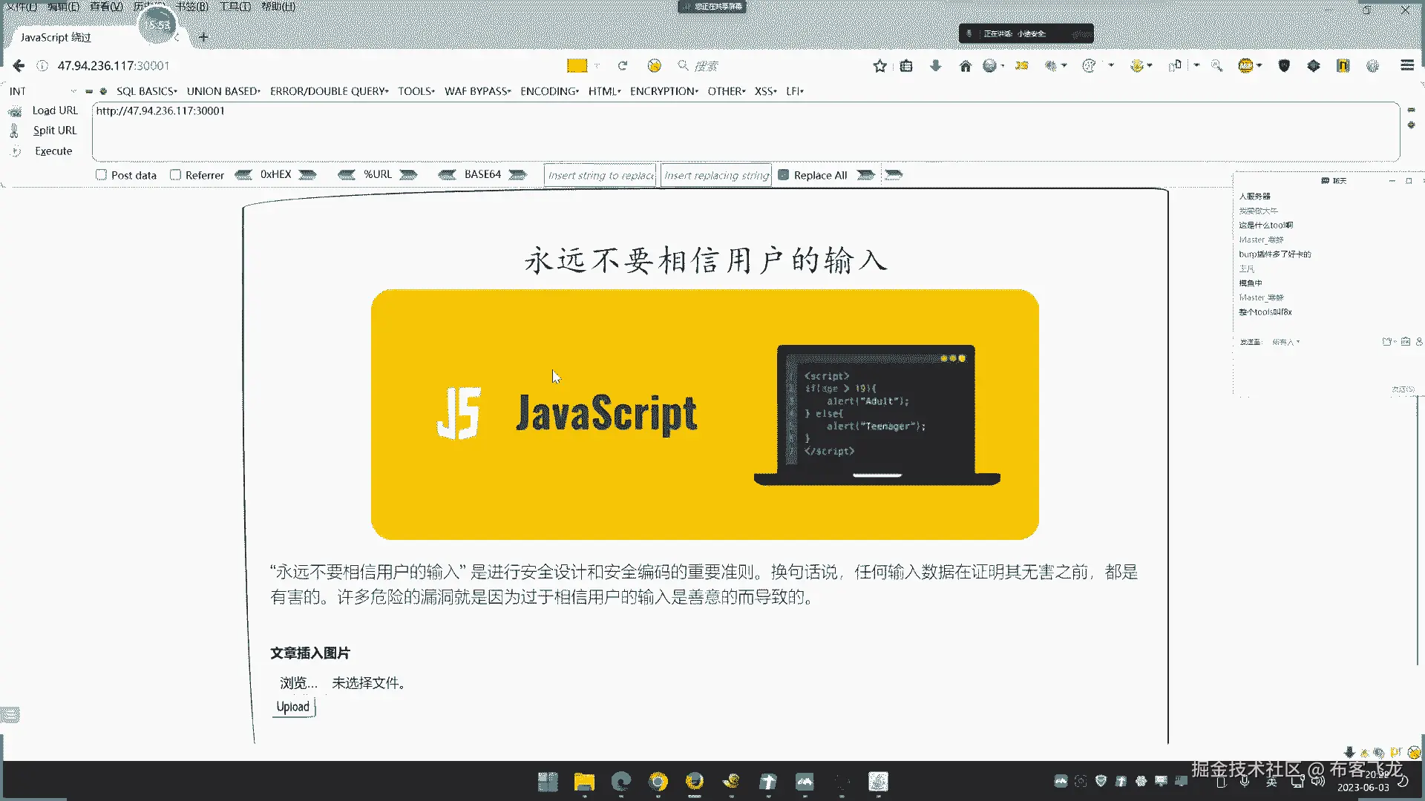The image size is (1425, 801).
Task: Open File Explorer from the taskbar
Action: point(584,782)
